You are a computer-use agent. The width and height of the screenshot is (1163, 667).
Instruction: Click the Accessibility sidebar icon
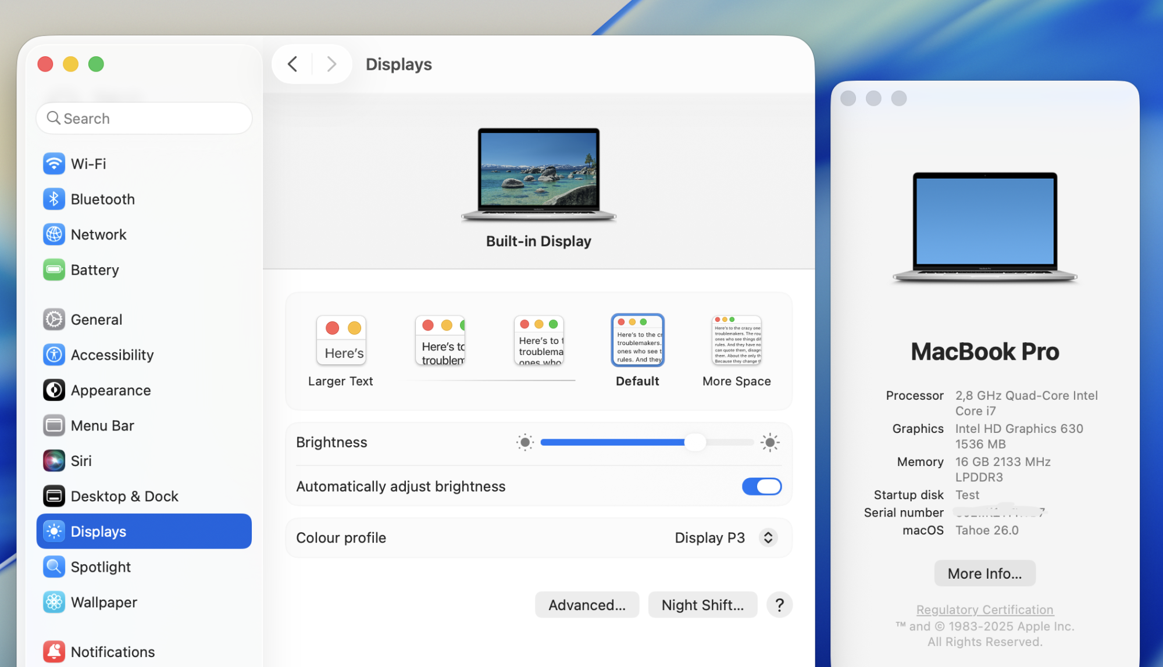(x=53, y=355)
